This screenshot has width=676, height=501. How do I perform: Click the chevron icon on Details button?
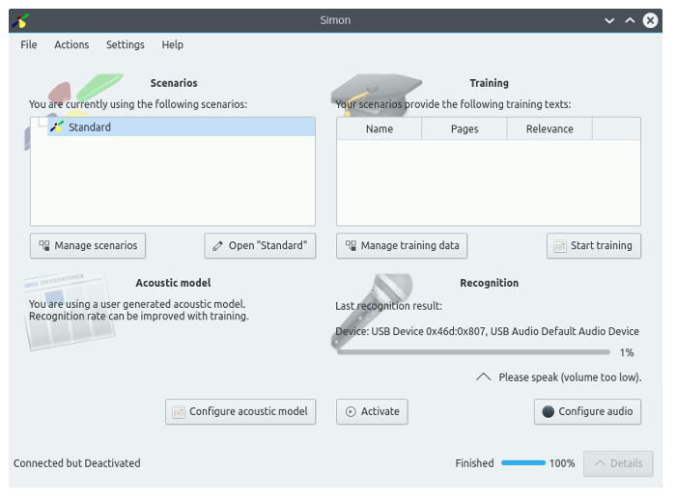(600, 463)
